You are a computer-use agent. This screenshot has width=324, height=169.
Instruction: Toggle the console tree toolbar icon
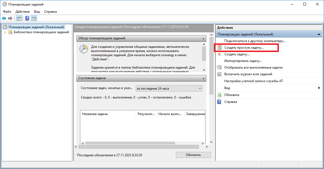19,19
